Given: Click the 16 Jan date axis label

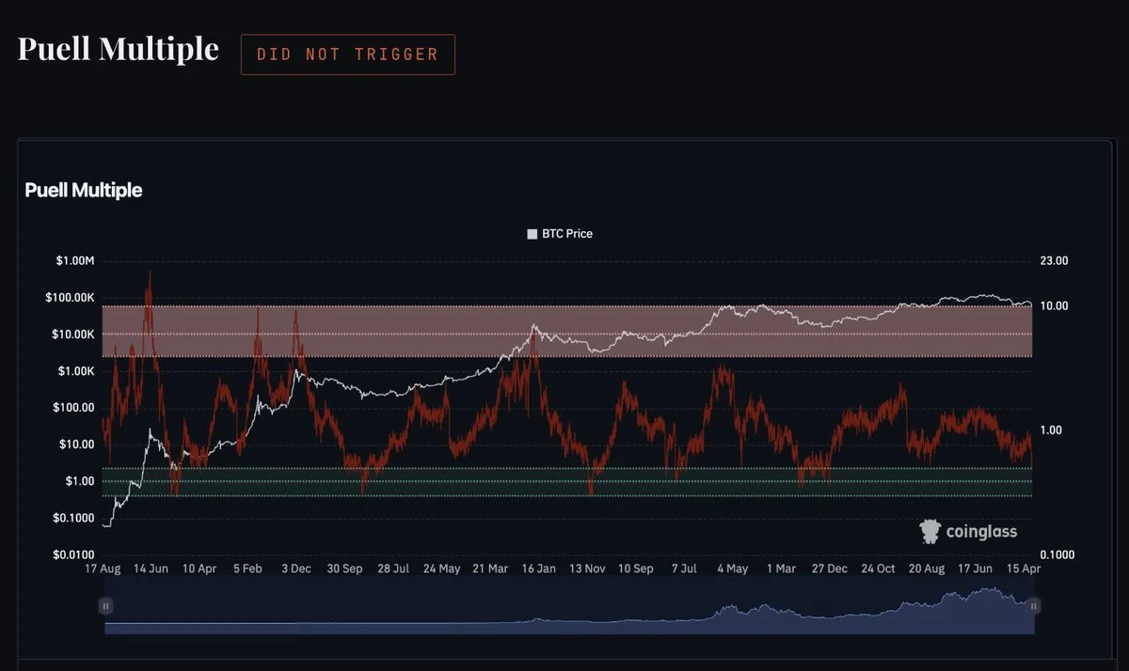Looking at the screenshot, I should pos(539,569).
